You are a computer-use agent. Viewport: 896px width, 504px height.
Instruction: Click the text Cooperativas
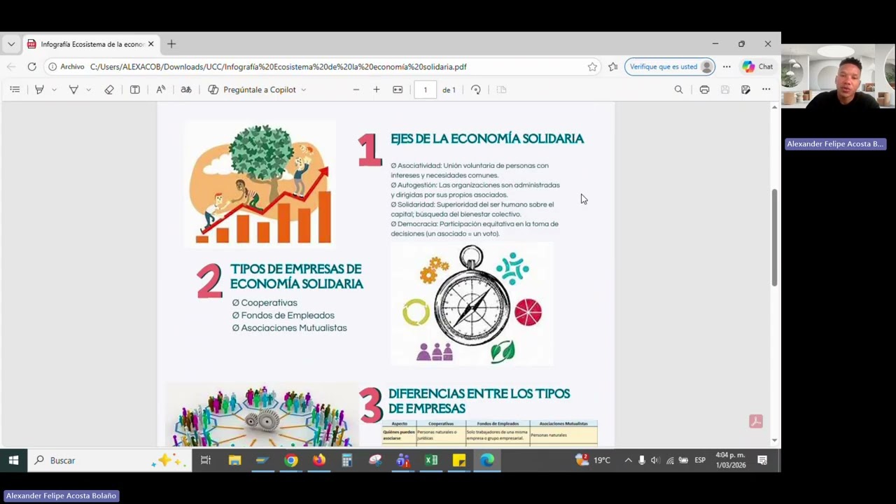tap(269, 302)
